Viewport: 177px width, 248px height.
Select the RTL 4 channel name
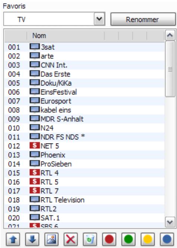[x=49, y=173]
